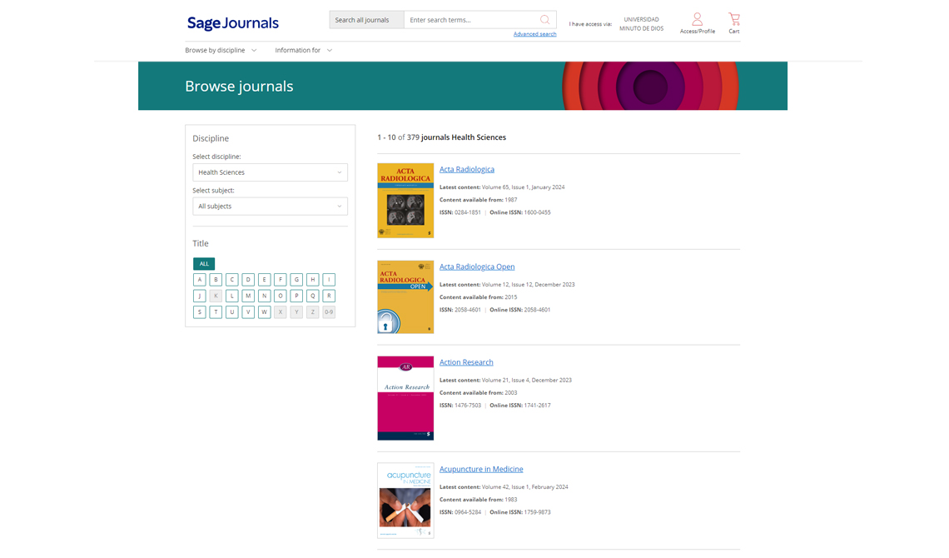The height and width of the screenshot is (558, 949).
Task: Open the Advanced search link
Action: pos(535,34)
